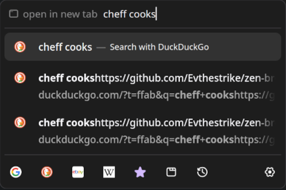Image resolution: width=286 pixels, height=190 pixels.
Task: Click into the 'cheff cooks' URL input field
Action: tap(191, 14)
